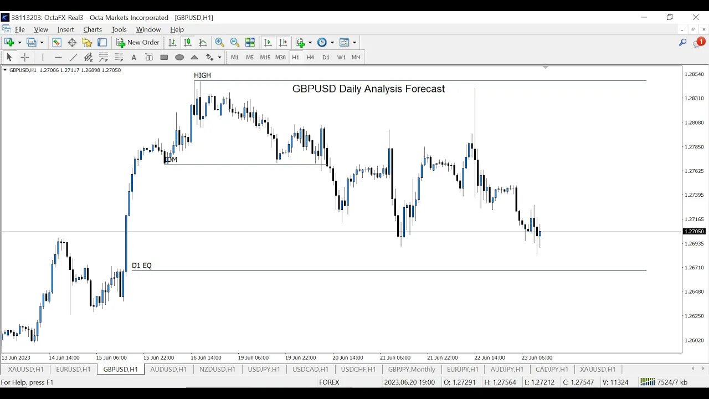Image resolution: width=709 pixels, height=399 pixels.
Task: Select the Arrows object tool
Action: coord(209,57)
